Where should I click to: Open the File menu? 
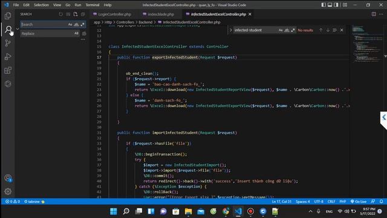pyautogui.click(x=16, y=5)
